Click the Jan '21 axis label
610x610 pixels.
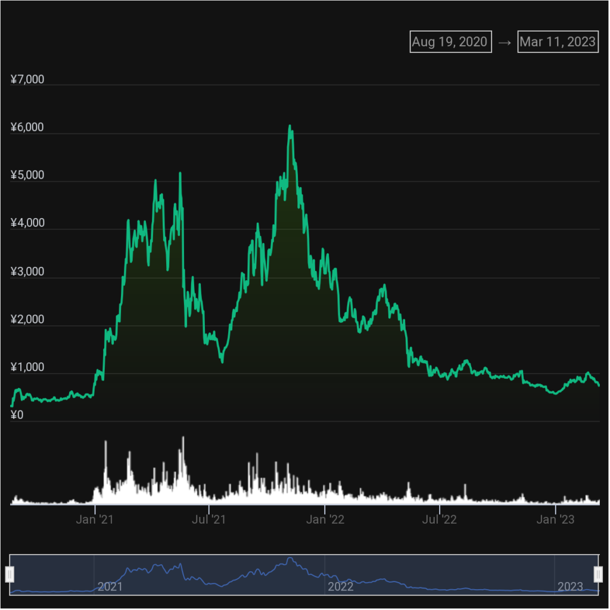pos(95,519)
